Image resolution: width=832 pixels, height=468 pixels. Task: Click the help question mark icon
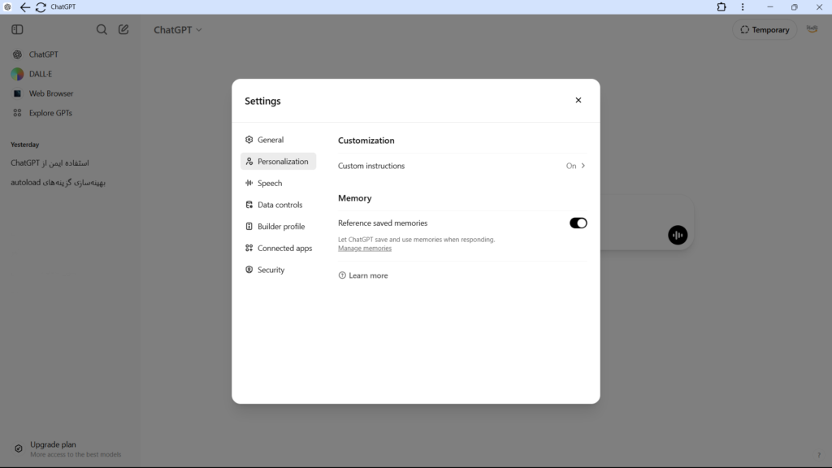tap(819, 455)
